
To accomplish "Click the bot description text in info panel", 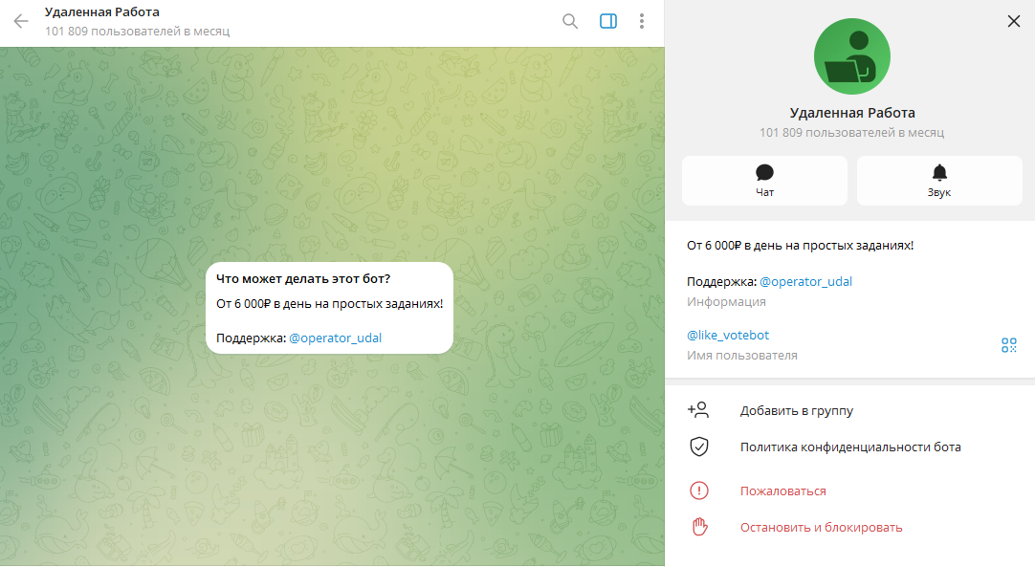I will [800, 246].
